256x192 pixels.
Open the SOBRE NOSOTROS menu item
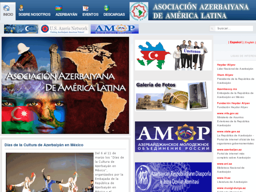[35, 14]
